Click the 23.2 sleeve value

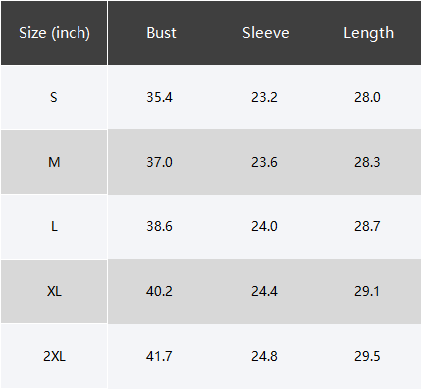pyautogui.click(x=264, y=97)
